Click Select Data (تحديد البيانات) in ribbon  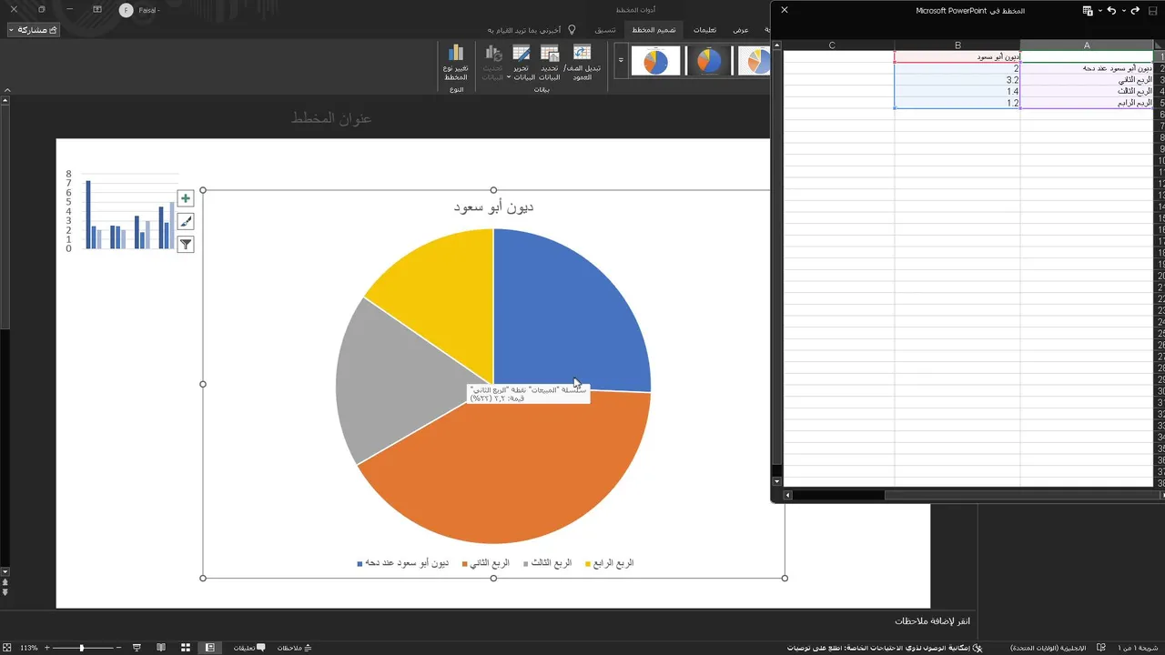click(549, 62)
